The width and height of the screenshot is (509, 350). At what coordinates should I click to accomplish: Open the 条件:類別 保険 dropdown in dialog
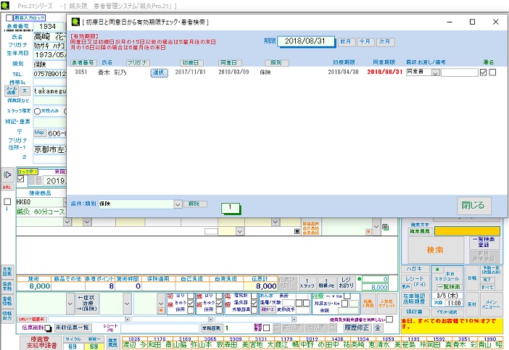click(178, 204)
